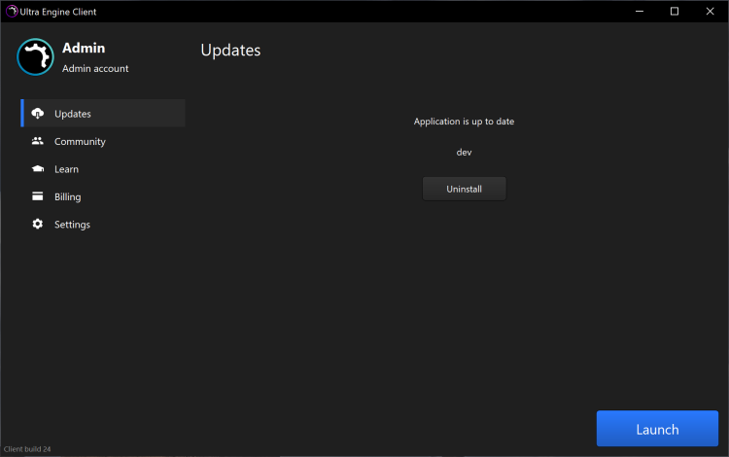This screenshot has width=729, height=457.
Task: Click the 'Admin account' subtitle
Action: pos(95,69)
